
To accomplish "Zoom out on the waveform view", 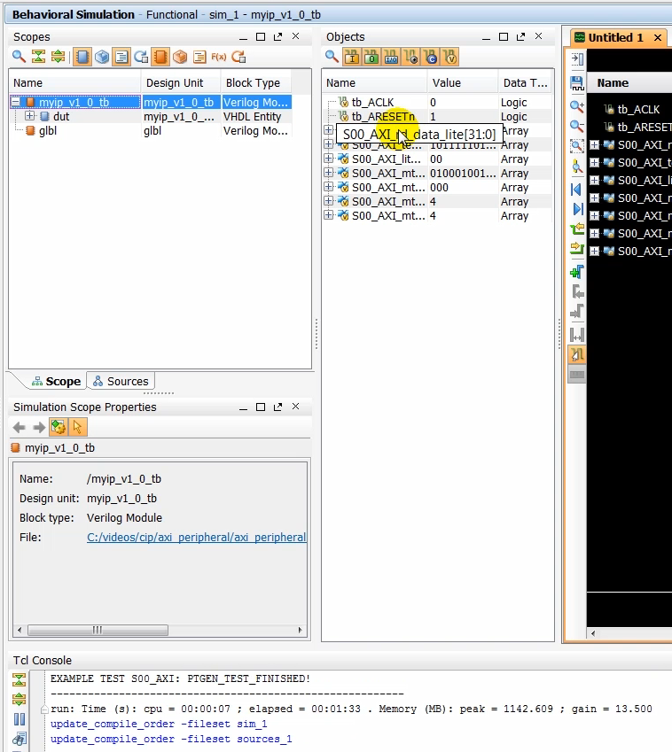I will (x=577, y=127).
